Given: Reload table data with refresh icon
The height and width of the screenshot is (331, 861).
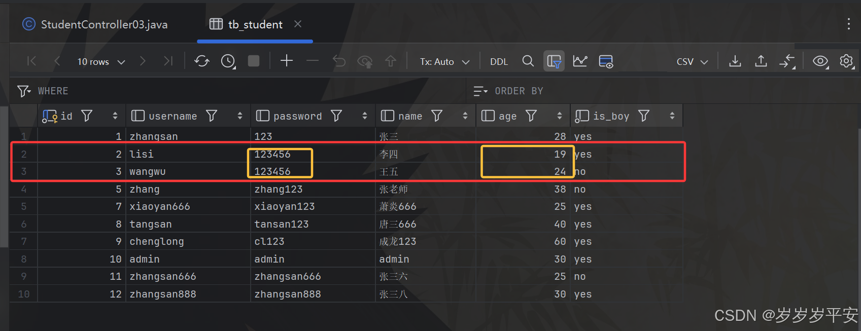Looking at the screenshot, I should click(202, 61).
